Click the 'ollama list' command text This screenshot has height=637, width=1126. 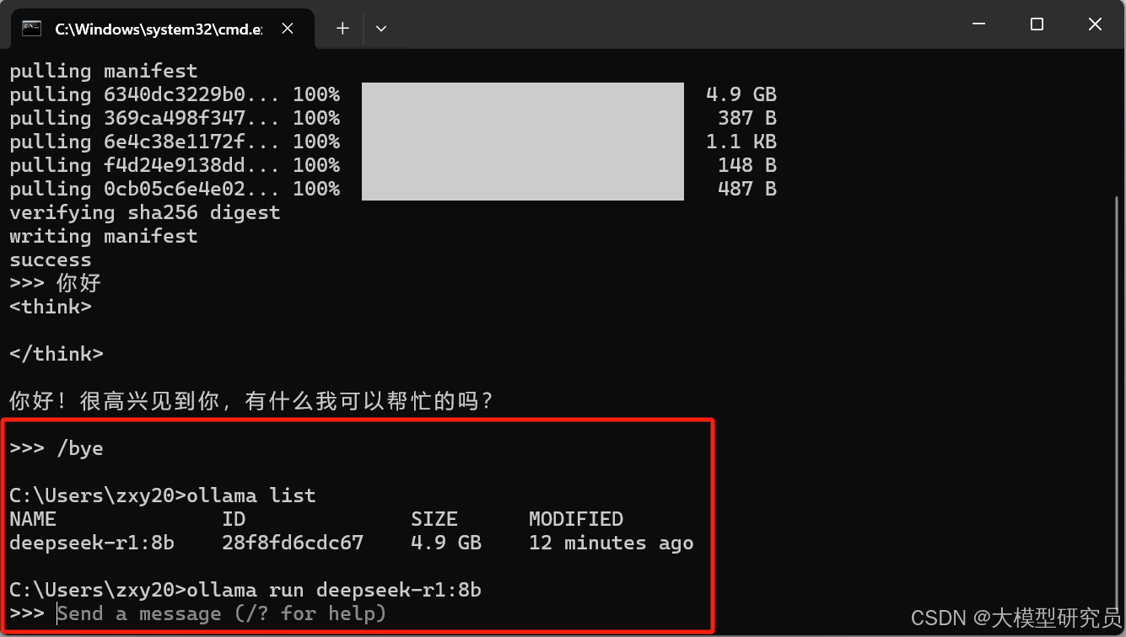[251, 495]
